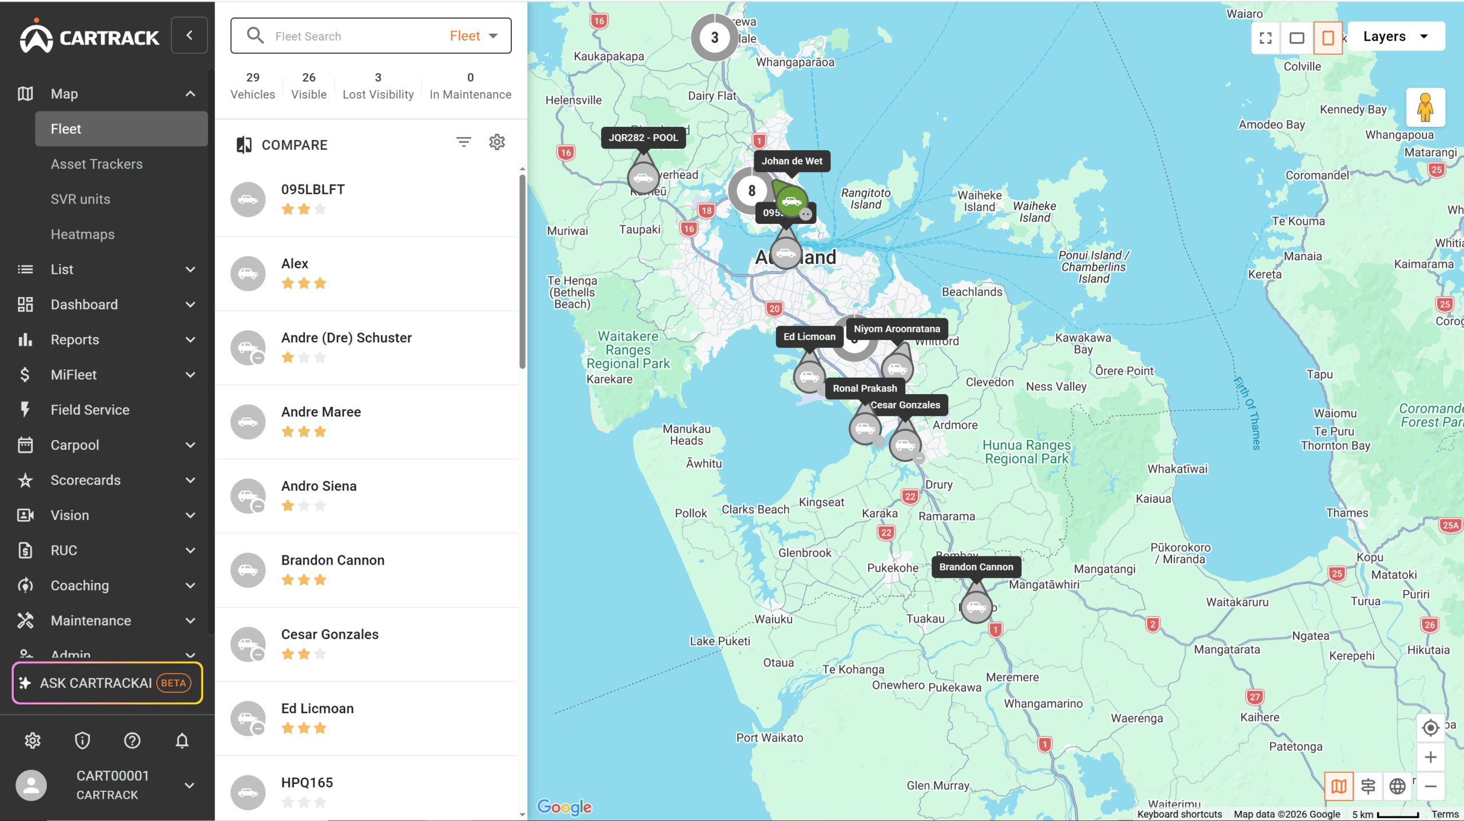Open the Reports sidebar icon
Image resolution: width=1464 pixels, height=821 pixels.
[x=25, y=339]
